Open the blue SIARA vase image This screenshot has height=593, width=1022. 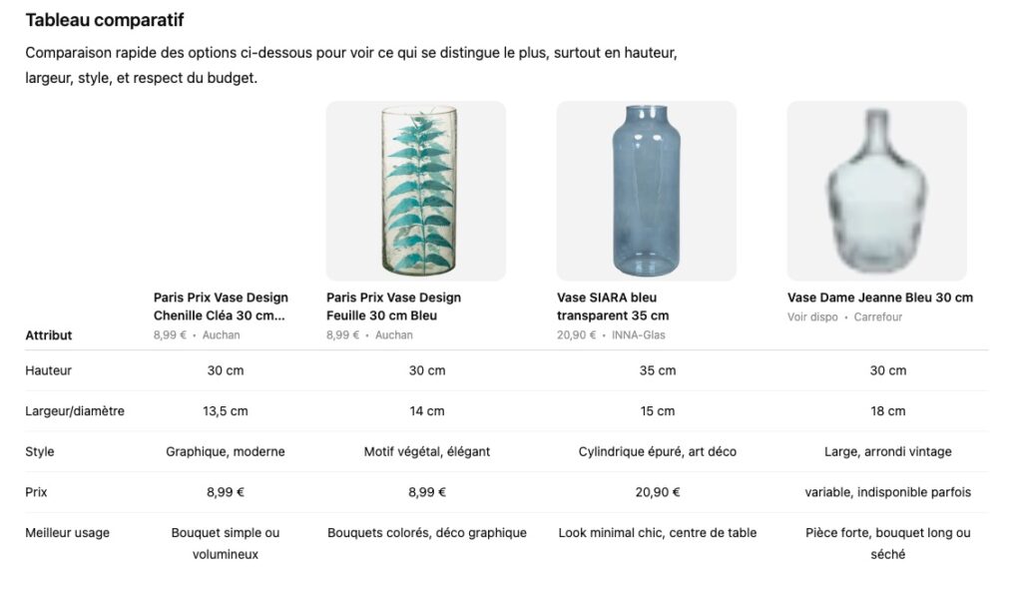tap(646, 191)
